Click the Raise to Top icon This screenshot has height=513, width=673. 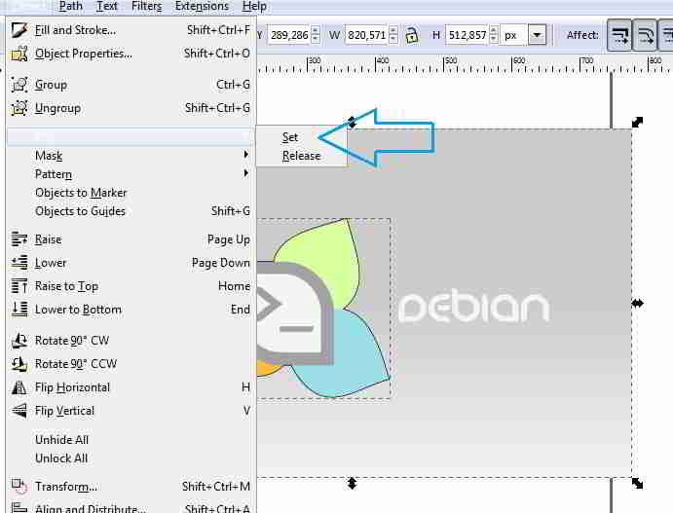point(19,286)
